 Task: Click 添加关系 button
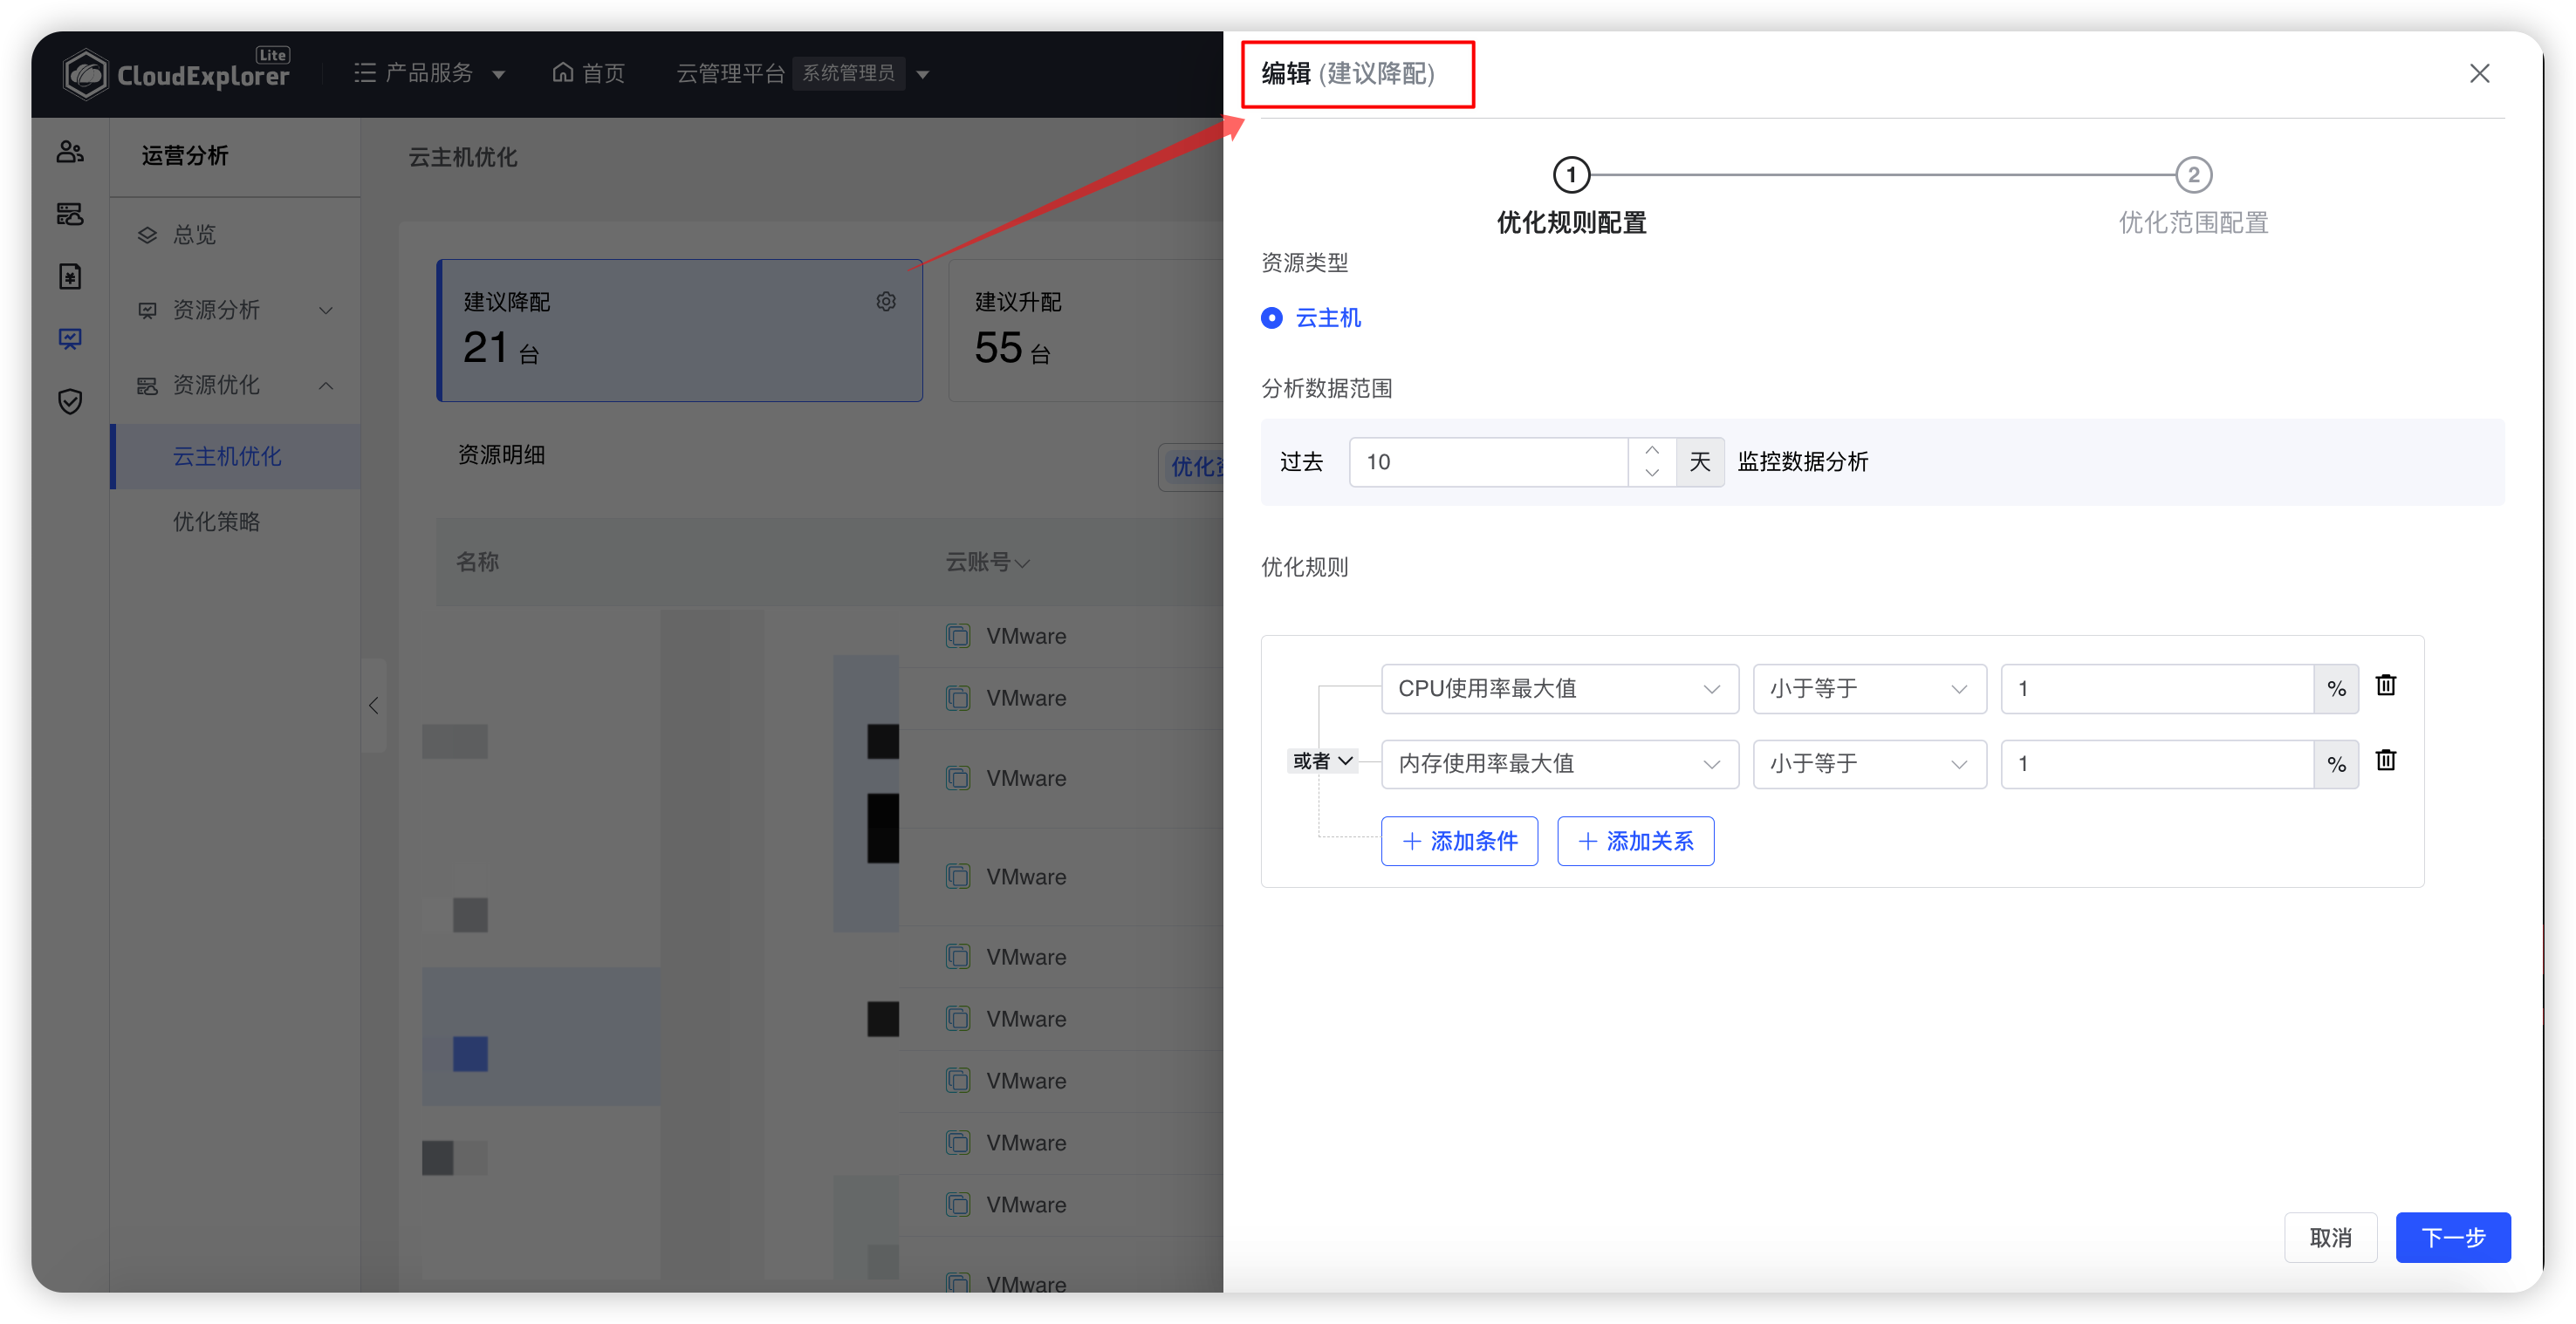(1635, 842)
